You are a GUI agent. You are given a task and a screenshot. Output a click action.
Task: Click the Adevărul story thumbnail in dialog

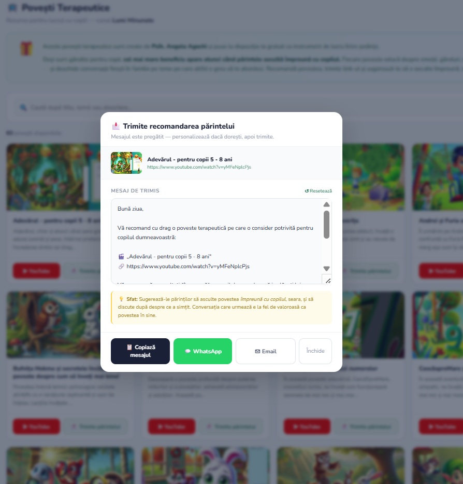pyautogui.click(x=126, y=163)
